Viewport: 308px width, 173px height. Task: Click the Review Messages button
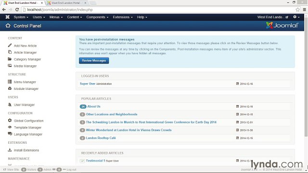[x=94, y=61]
